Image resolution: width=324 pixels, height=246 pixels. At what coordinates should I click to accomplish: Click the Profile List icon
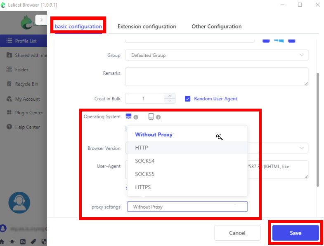tap(9, 41)
